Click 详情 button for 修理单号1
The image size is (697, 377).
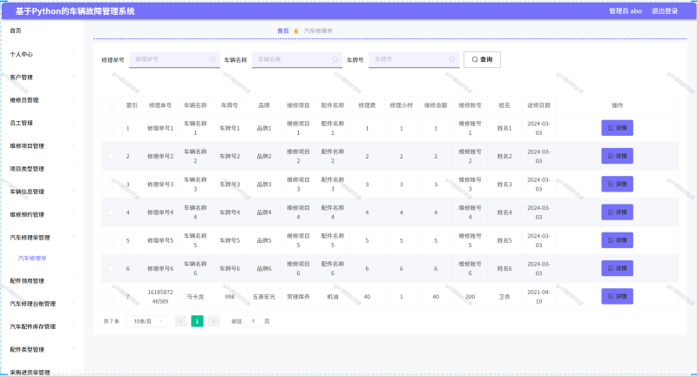click(617, 128)
